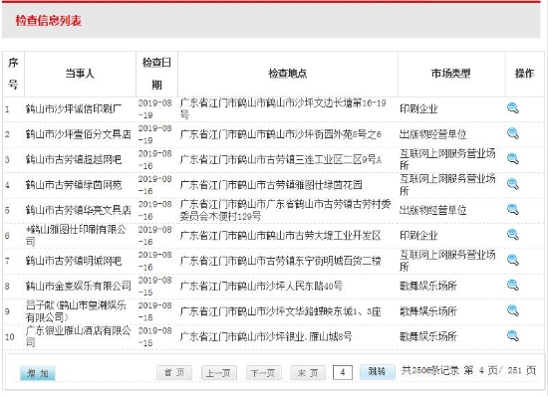This screenshot has width=548, height=396.
Task: Click magnifier icon for 鹤山雅图仕印刷有限公司
Action: click(513, 235)
